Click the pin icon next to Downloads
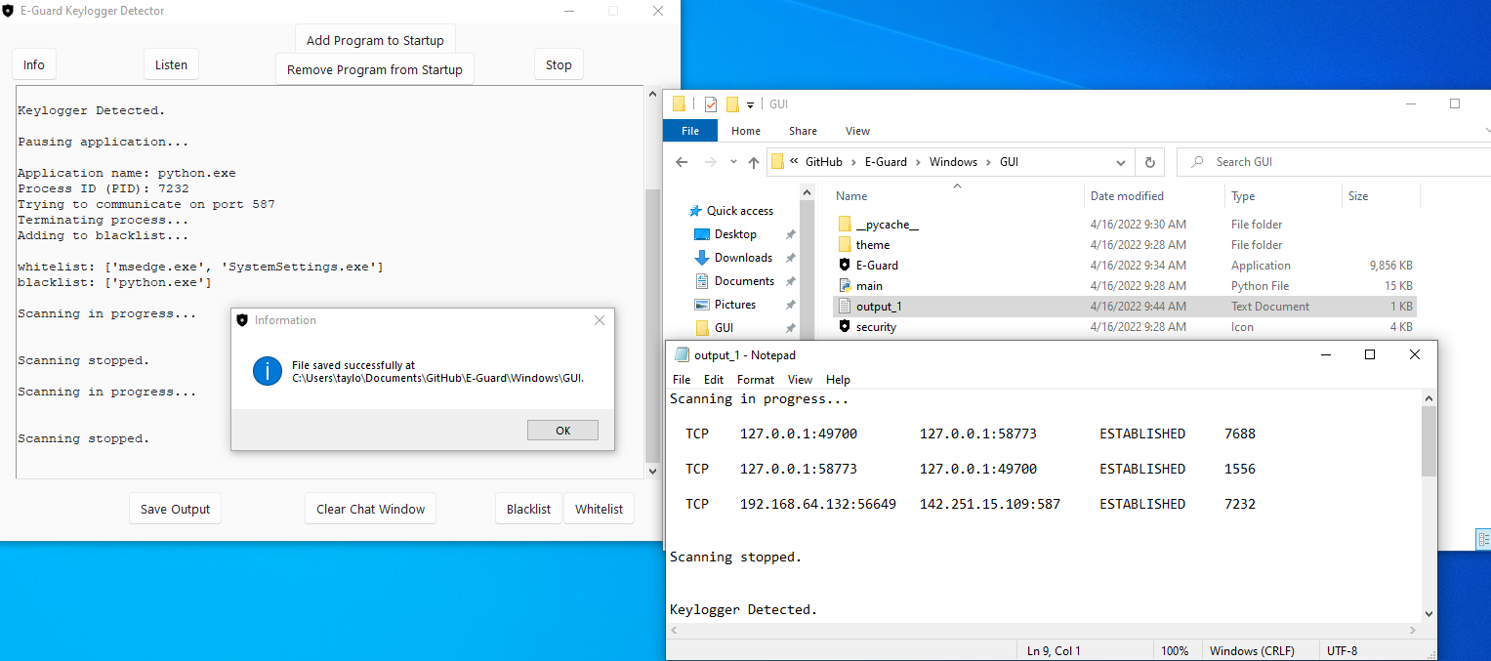 pyautogui.click(x=790, y=258)
